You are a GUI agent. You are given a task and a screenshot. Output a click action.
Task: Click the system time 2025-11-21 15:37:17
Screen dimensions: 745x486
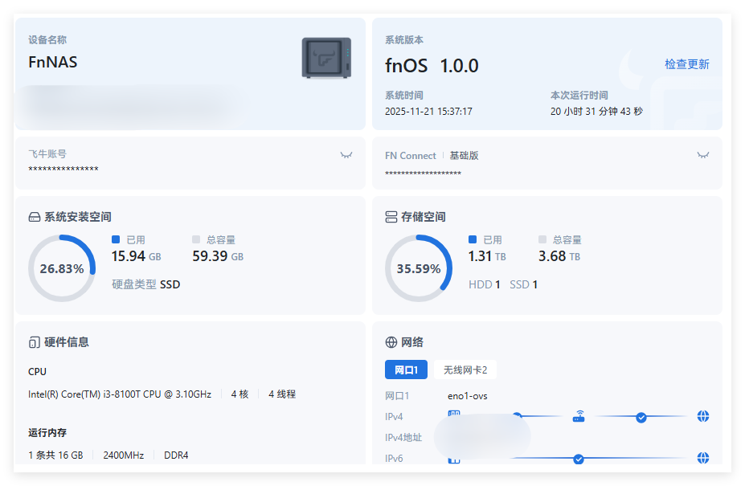[x=428, y=111]
